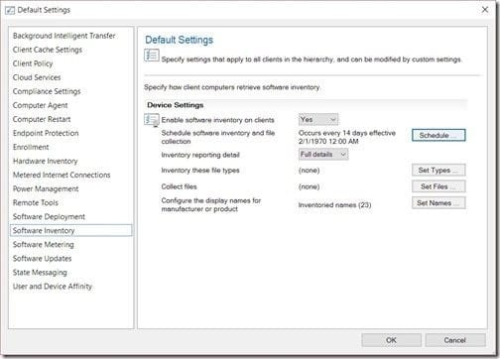This screenshot has height=359, width=500.
Task: Click the Default Settings title bar icon
Action: [10, 10]
